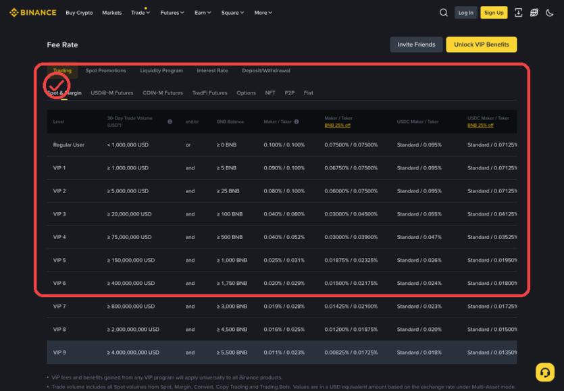The height and width of the screenshot is (391, 564).
Task: Select the Trading tab
Action: coord(62,70)
